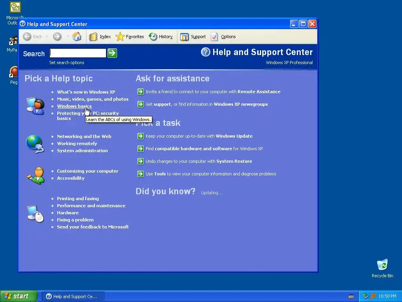Click green arrow beside Tools link
402x302 pixels.
pyautogui.click(x=141, y=174)
